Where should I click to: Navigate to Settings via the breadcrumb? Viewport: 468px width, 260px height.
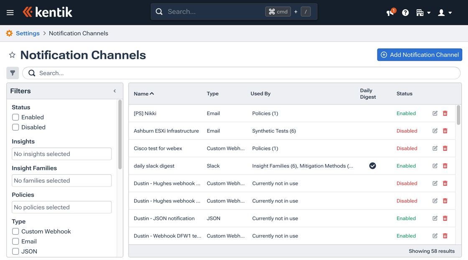(x=28, y=33)
